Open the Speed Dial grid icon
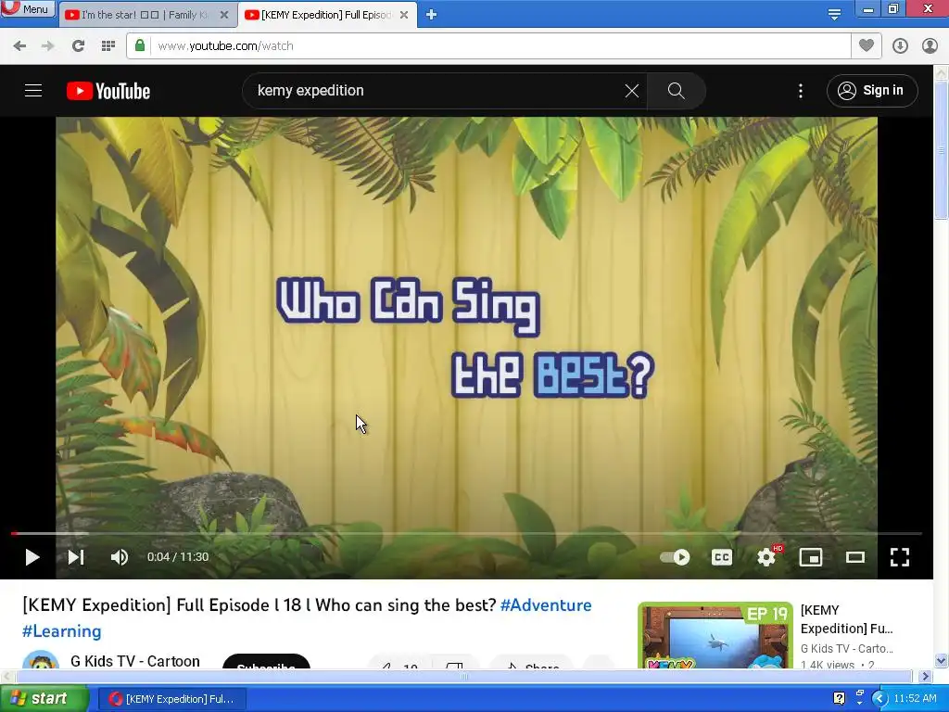This screenshot has height=712, width=949. 108,46
